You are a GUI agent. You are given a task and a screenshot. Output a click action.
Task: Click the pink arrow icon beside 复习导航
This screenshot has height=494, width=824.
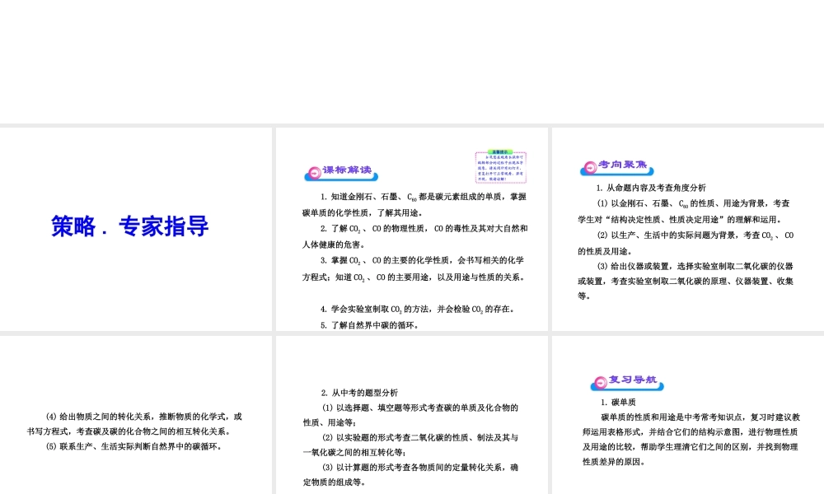pyautogui.click(x=600, y=382)
